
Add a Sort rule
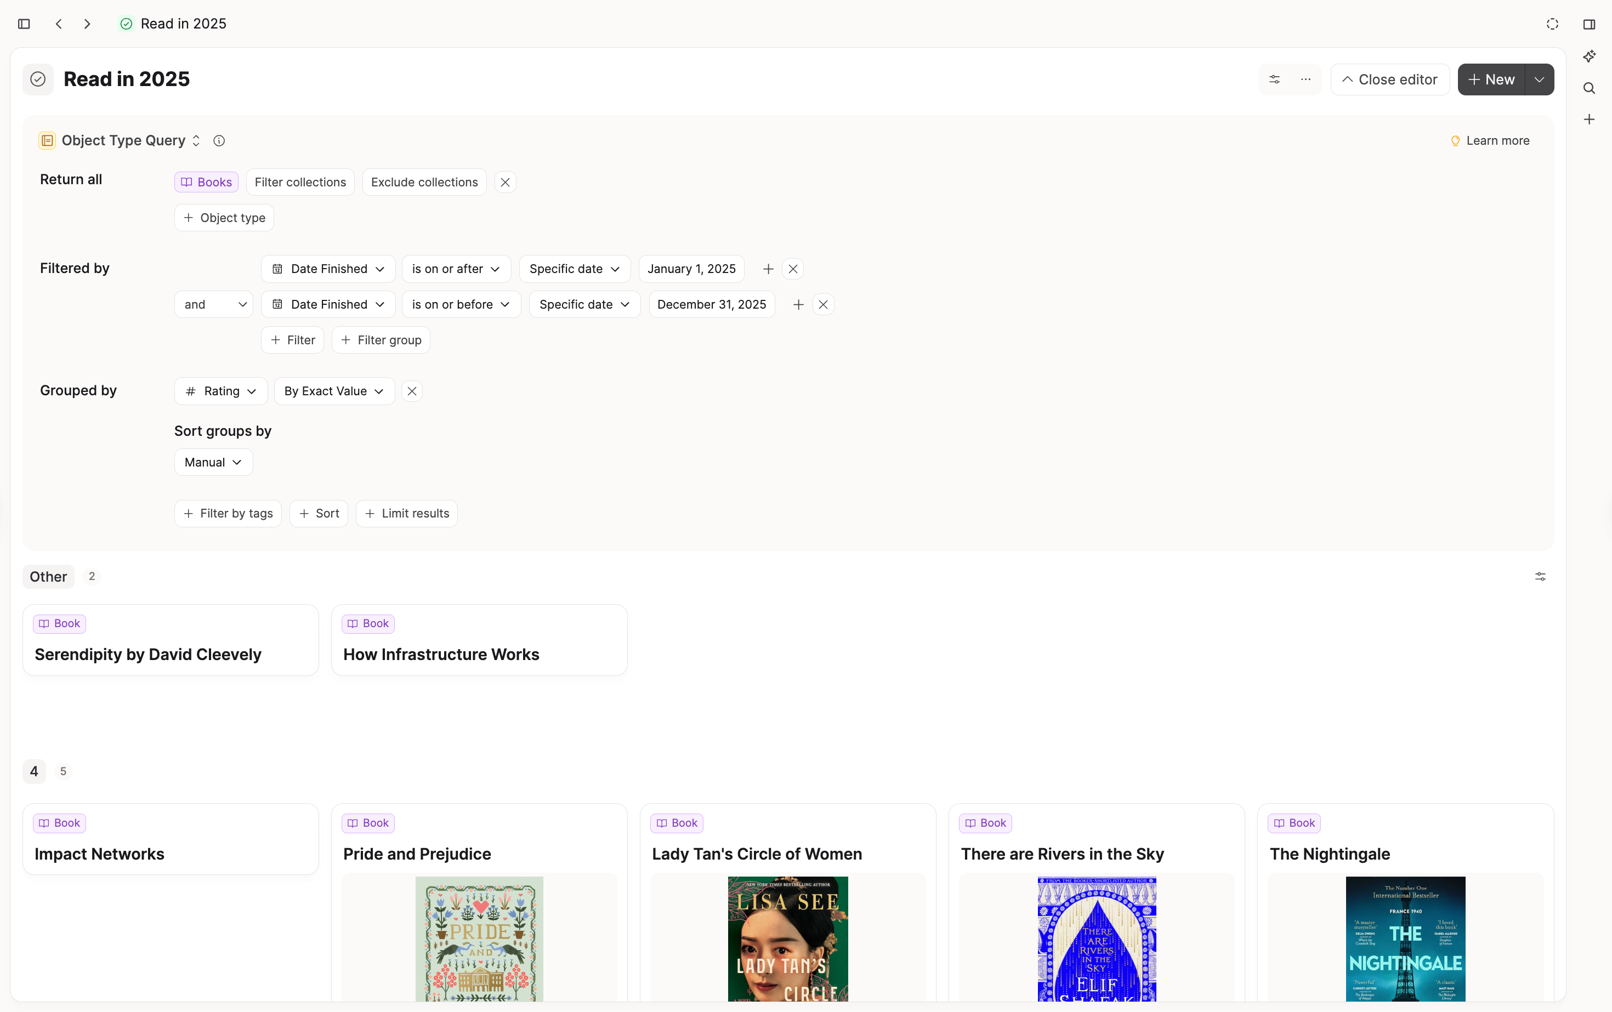click(319, 513)
